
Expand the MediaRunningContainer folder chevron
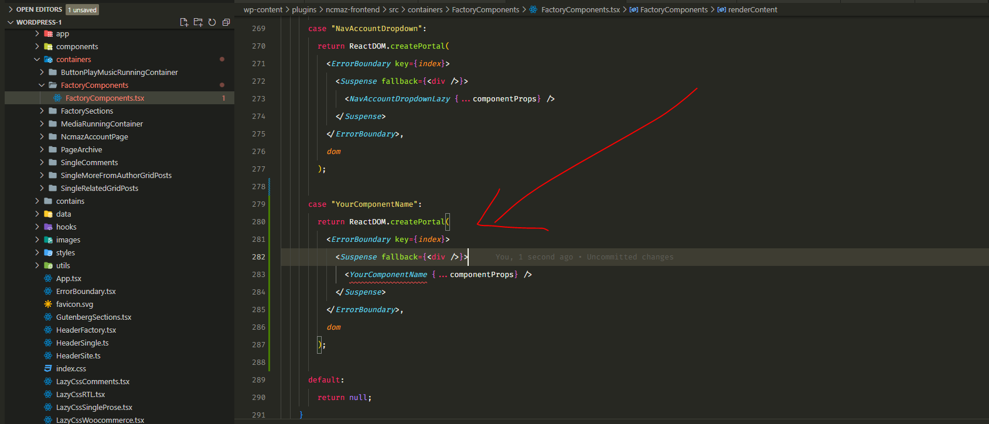[x=42, y=124]
